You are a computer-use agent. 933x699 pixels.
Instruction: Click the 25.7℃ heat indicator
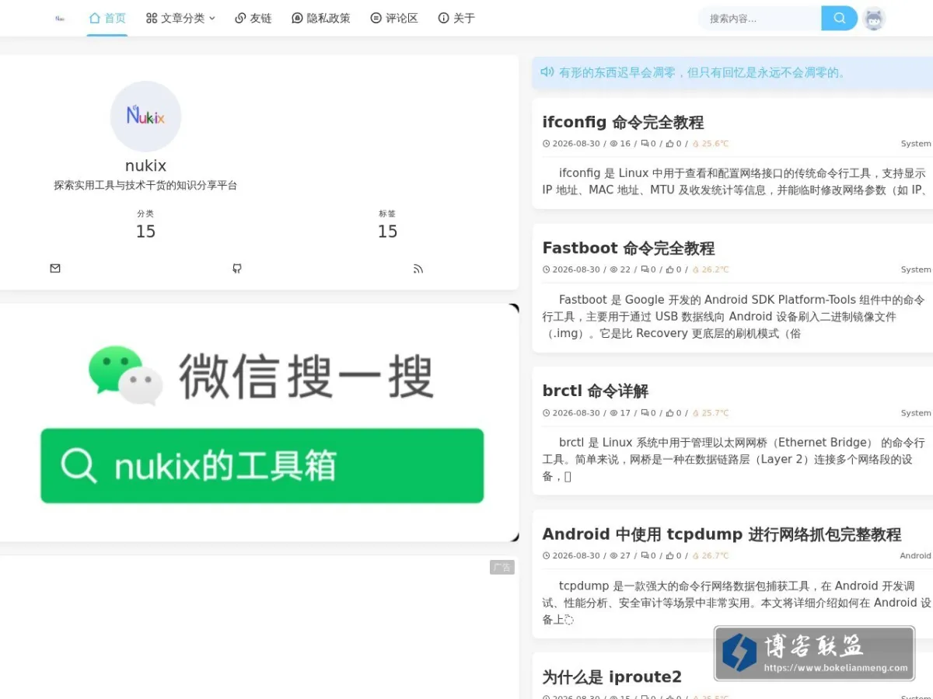click(711, 413)
